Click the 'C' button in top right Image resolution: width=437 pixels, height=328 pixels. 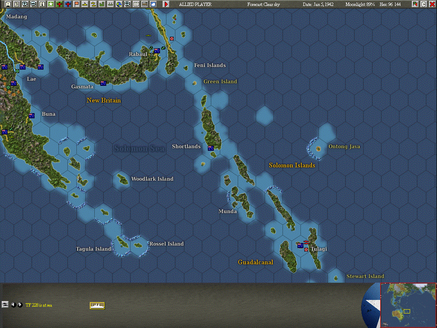click(424, 4)
